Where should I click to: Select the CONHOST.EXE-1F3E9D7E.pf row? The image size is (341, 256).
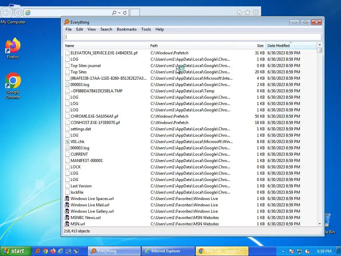(x=190, y=123)
